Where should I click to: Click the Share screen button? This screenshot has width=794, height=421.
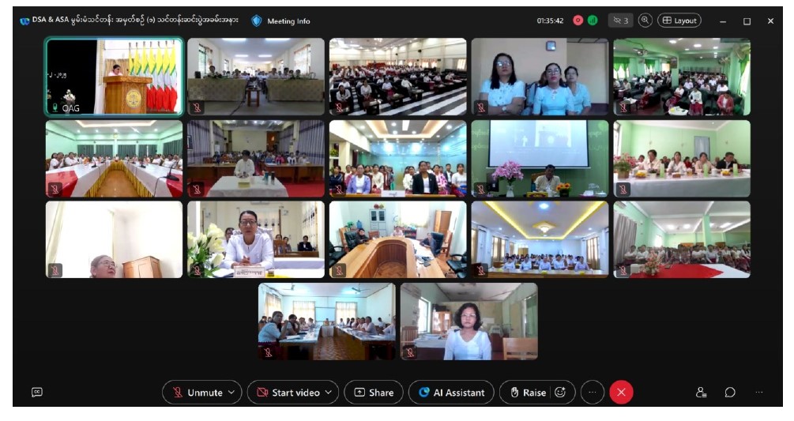click(x=374, y=393)
